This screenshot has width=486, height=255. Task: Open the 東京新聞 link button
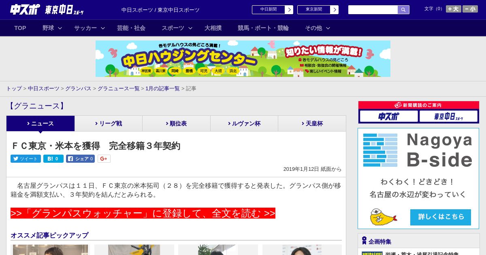[313, 10]
